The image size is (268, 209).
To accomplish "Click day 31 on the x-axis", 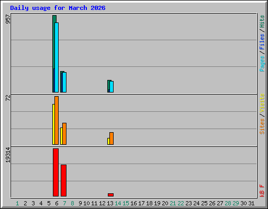I will [251, 203].
